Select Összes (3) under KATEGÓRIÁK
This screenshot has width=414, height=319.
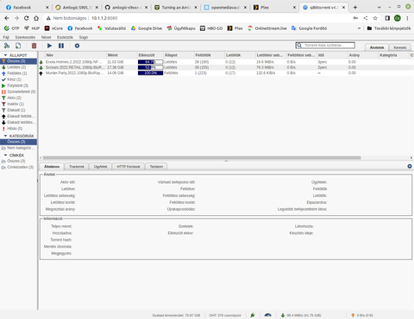coord(18,142)
